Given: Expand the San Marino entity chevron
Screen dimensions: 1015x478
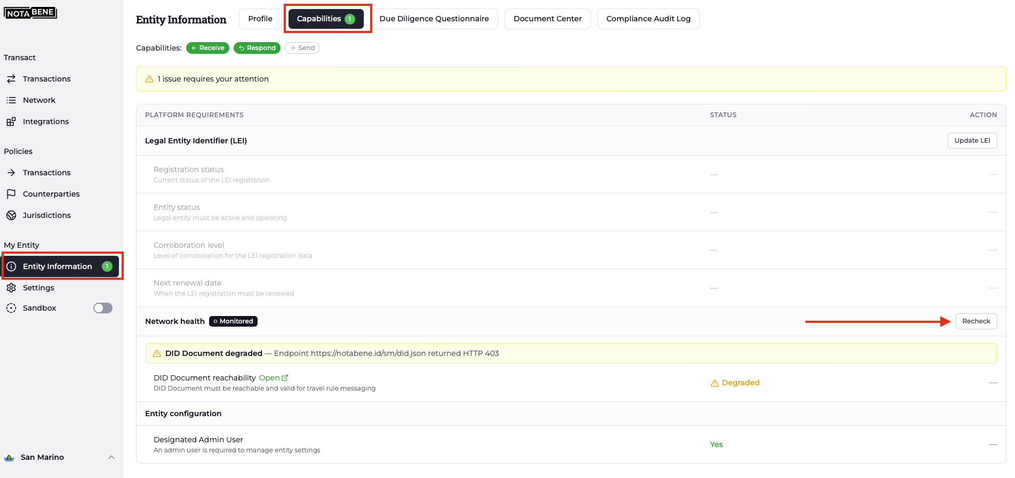Looking at the screenshot, I should tap(111, 457).
